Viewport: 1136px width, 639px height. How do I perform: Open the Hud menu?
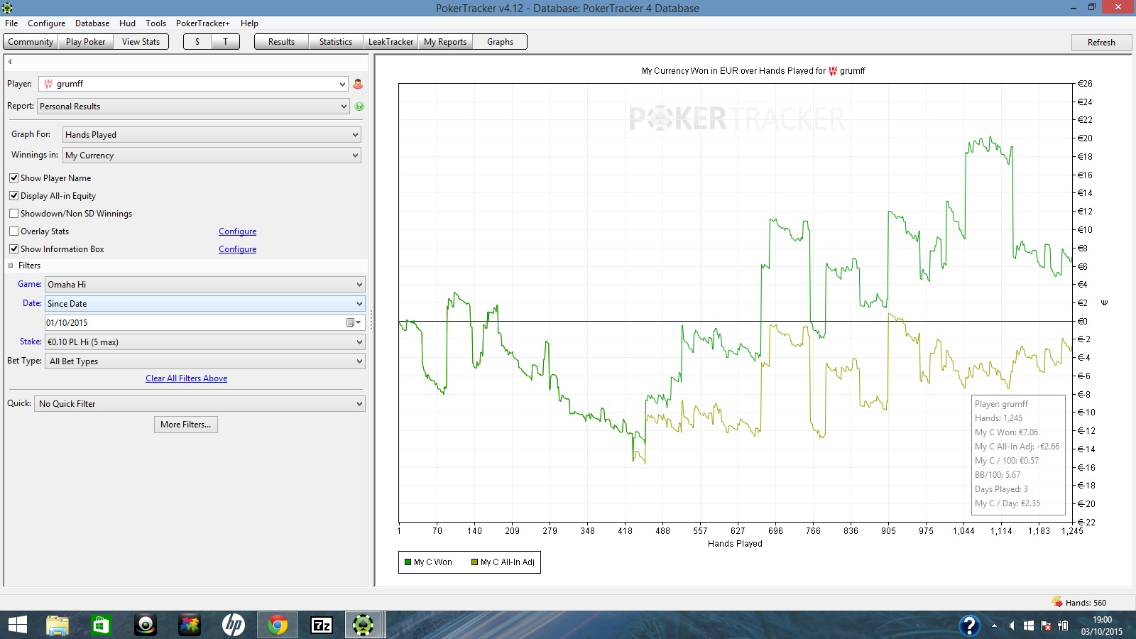tap(127, 23)
